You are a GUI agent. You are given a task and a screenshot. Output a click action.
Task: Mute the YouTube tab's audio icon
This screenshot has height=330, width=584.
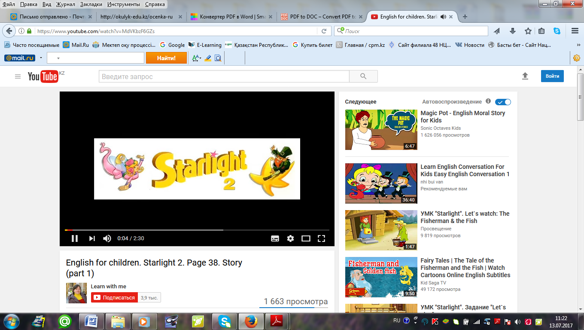tap(443, 17)
